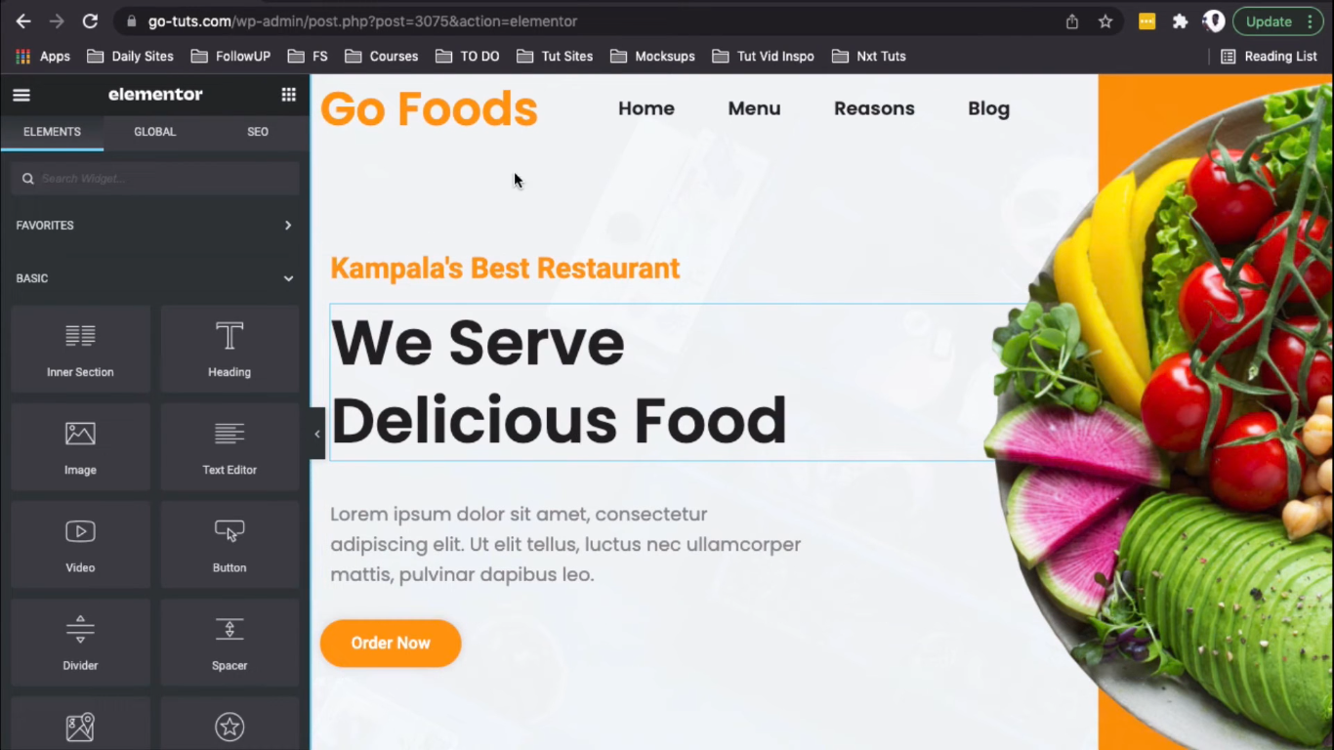Open the Elementor hamburger menu

(21, 95)
